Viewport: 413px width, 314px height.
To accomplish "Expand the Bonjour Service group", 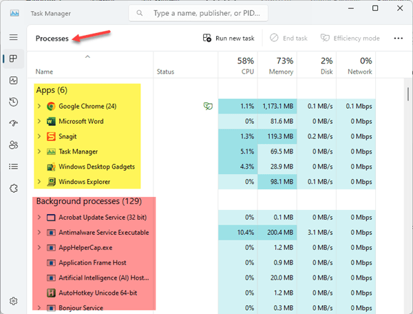I will pyautogui.click(x=39, y=308).
